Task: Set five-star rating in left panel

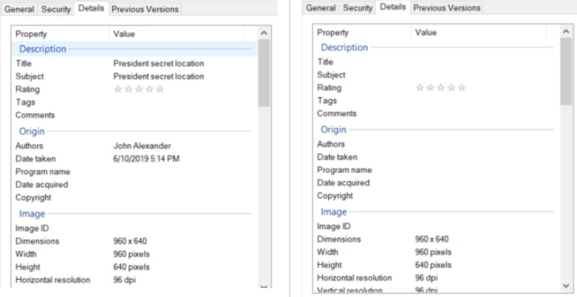Action: pyautogui.click(x=160, y=89)
